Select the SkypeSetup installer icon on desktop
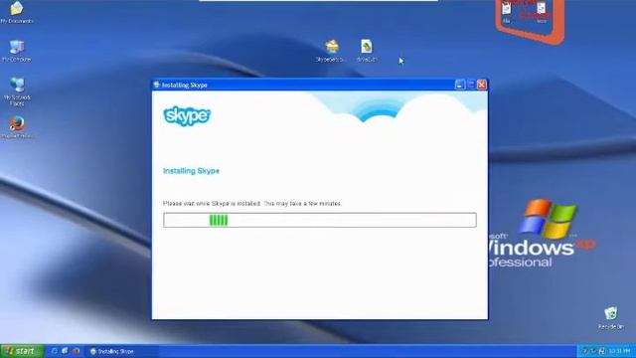This screenshot has width=636, height=358. pyautogui.click(x=331, y=51)
